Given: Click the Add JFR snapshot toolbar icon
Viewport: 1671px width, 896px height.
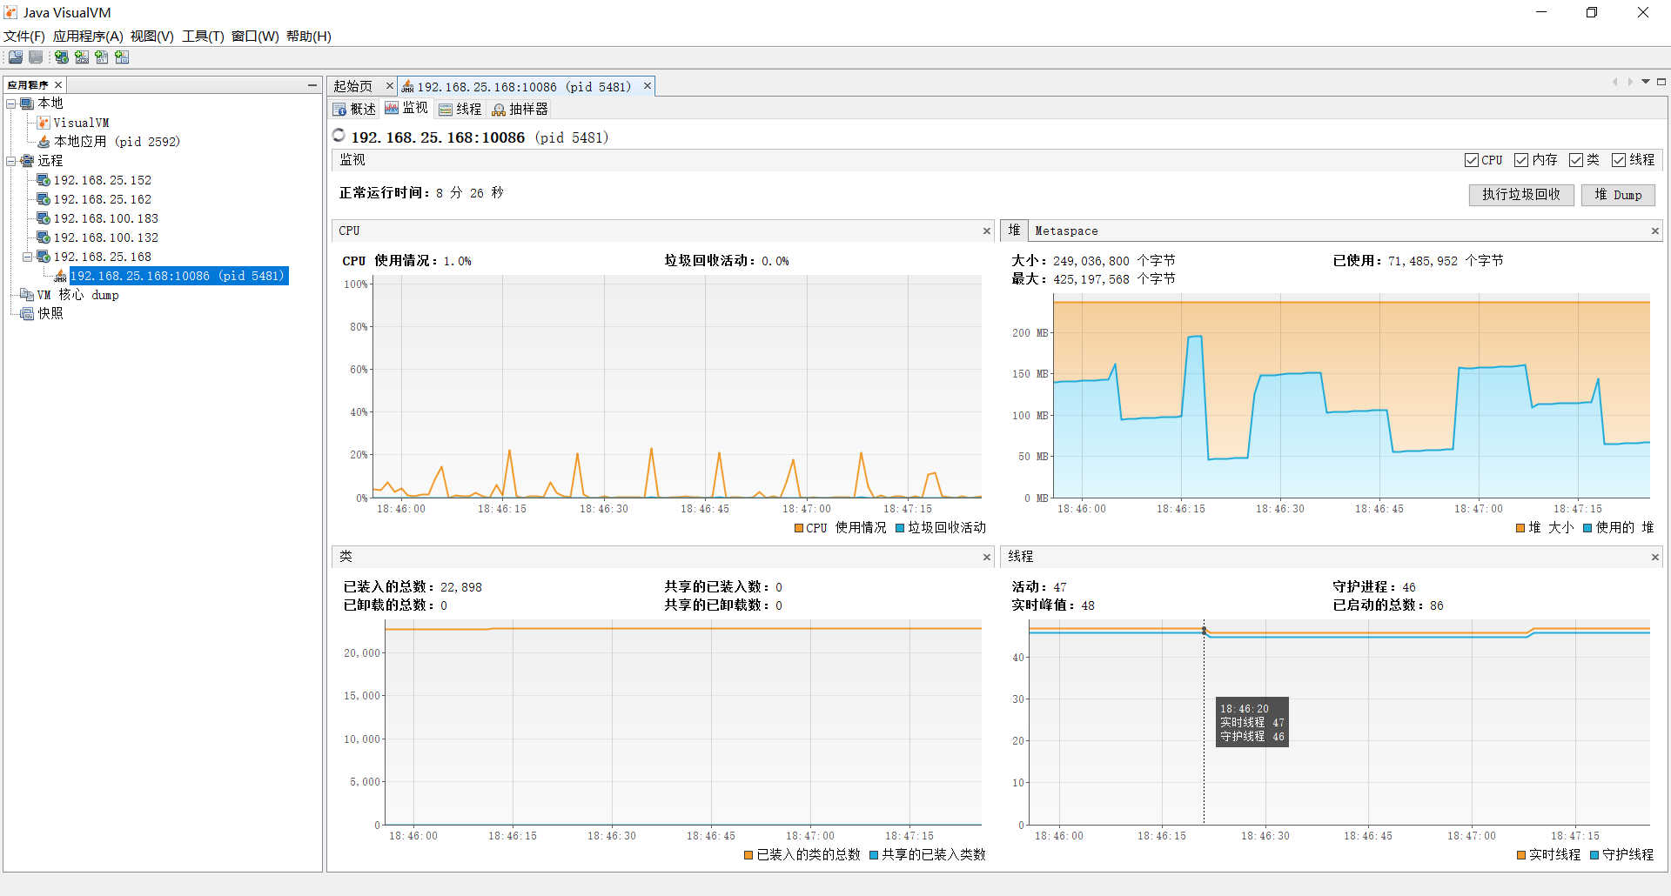Looking at the screenshot, I should point(122,57).
